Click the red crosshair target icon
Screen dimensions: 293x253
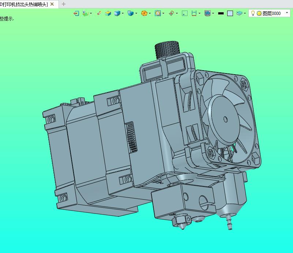click(171, 14)
